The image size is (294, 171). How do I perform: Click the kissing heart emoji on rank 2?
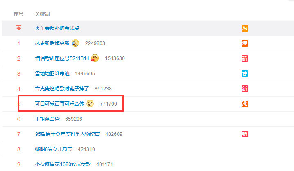pyautogui.click(x=95, y=58)
